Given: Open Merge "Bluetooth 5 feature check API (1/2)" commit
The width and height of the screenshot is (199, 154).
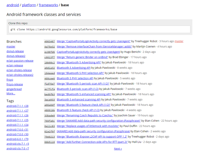Looking at the screenshot, I should 83,105.
